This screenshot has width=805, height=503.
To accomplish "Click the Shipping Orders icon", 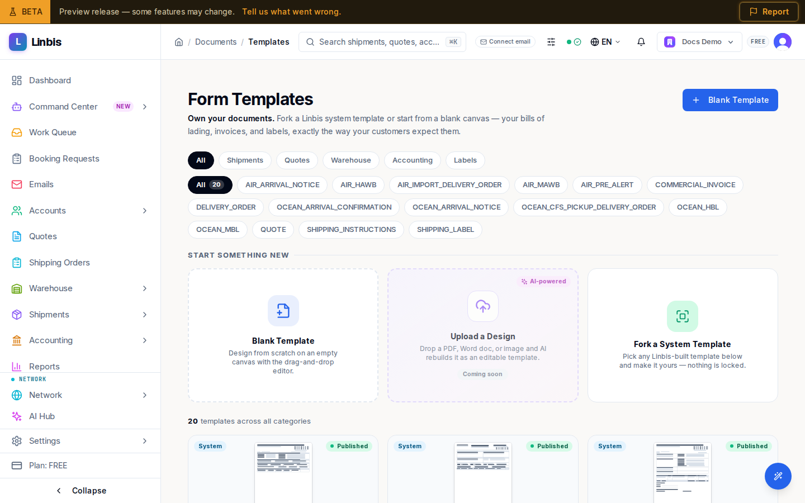I will tap(17, 263).
